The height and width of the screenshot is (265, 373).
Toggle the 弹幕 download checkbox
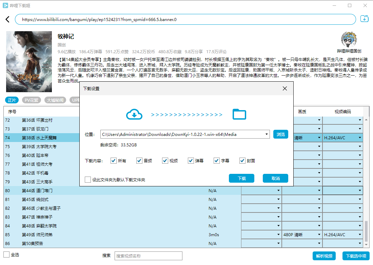[191, 161]
